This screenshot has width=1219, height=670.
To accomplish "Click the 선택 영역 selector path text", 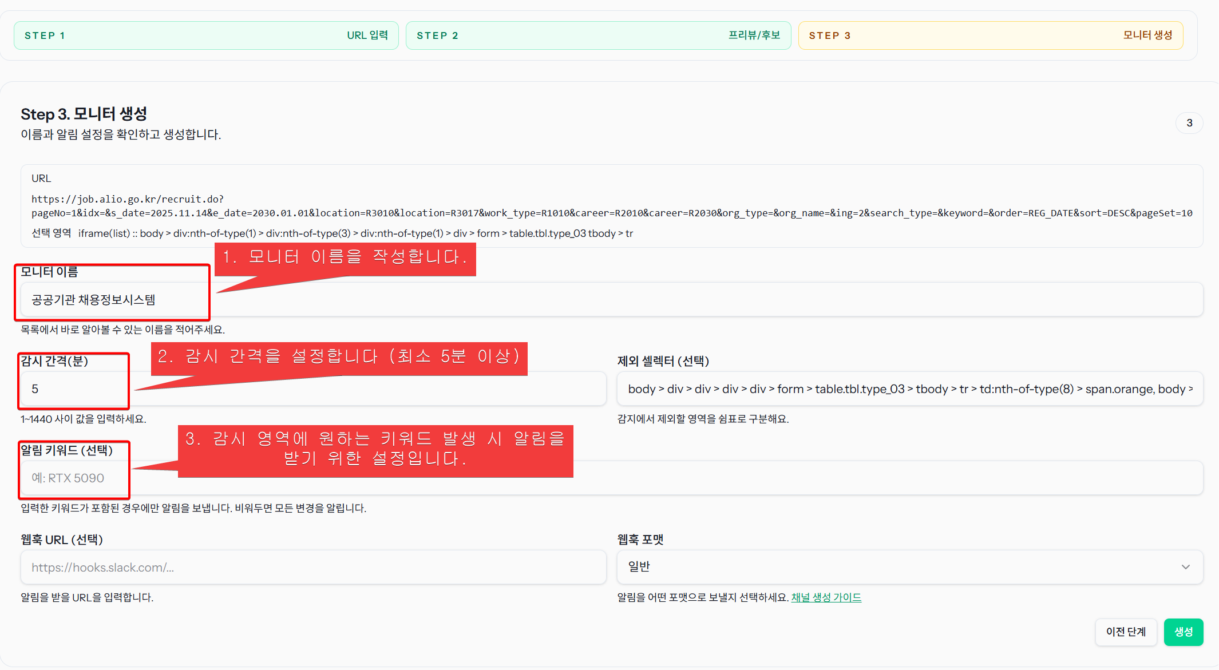I will (x=355, y=233).
